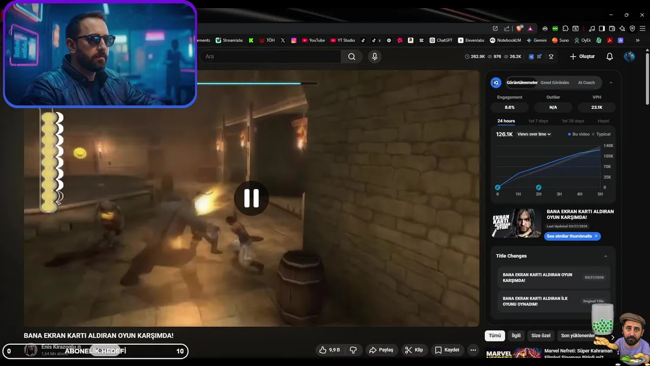This screenshot has width=650, height=366.
Task: Like the video with the thumbs-up 9,9 B
Action: [329, 350]
